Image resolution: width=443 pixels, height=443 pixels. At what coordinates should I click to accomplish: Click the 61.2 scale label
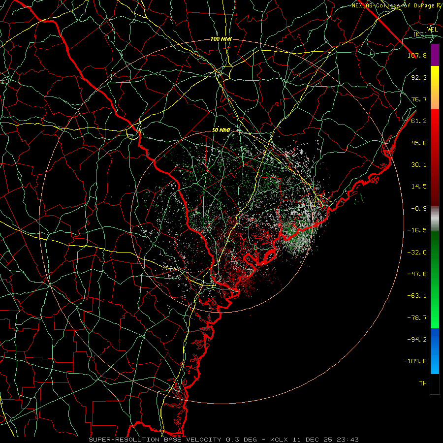[x=419, y=121]
